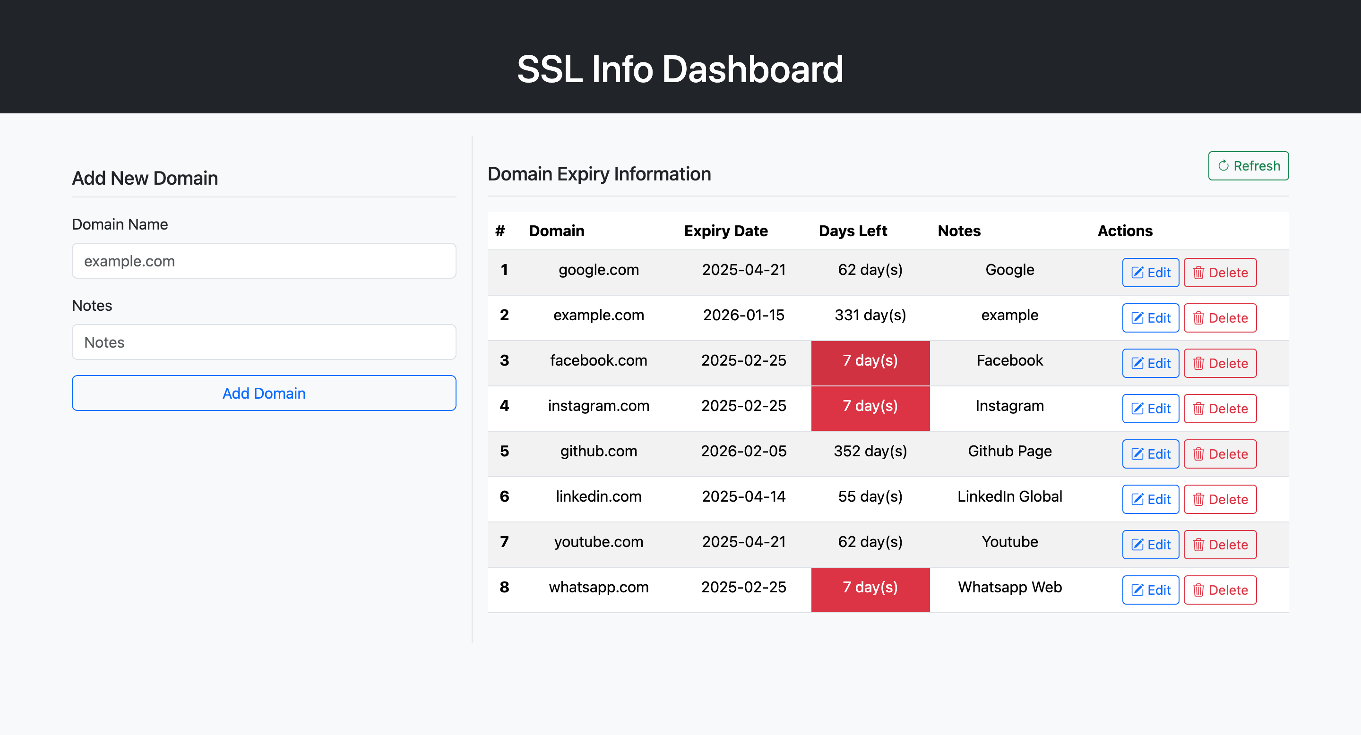Click the trash icon for whatsapp.com
This screenshot has height=735, width=1361.
point(1198,591)
